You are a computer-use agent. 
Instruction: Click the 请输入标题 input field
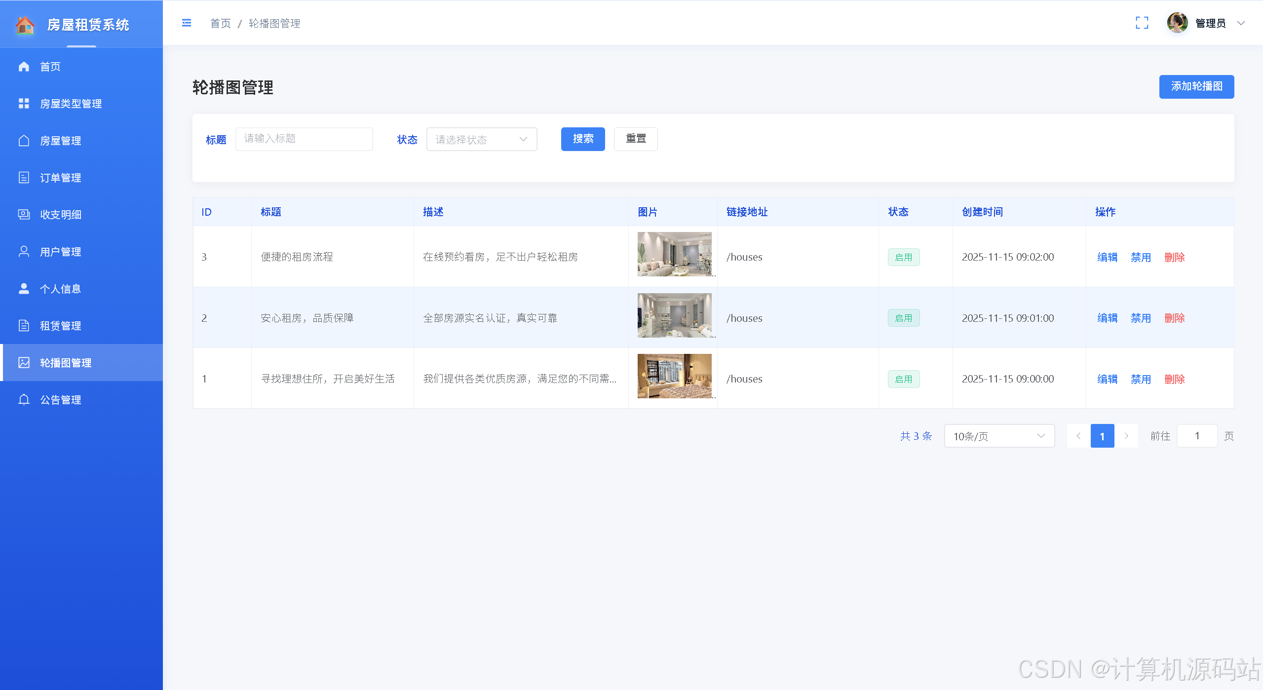pos(304,139)
